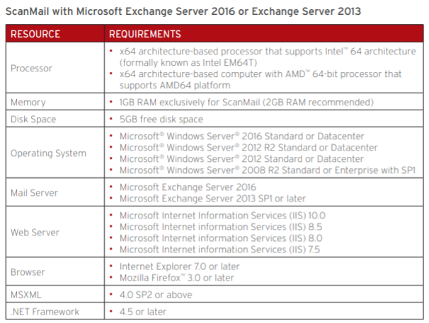Click the Web Server row label

[x=34, y=232]
